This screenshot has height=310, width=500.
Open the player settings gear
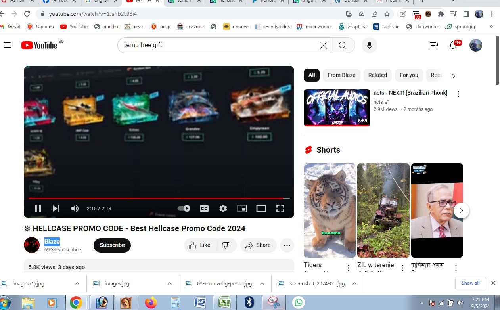click(x=223, y=209)
